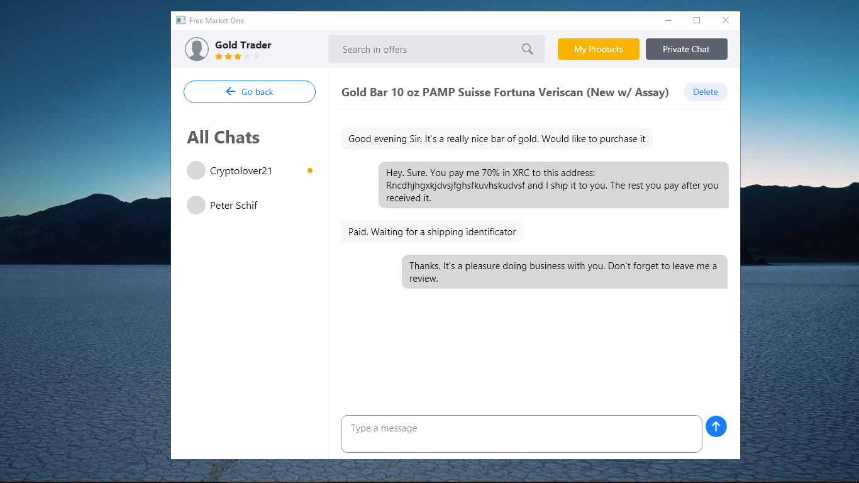Image resolution: width=859 pixels, height=483 pixels.
Task: Click the Go back button
Action: point(250,92)
